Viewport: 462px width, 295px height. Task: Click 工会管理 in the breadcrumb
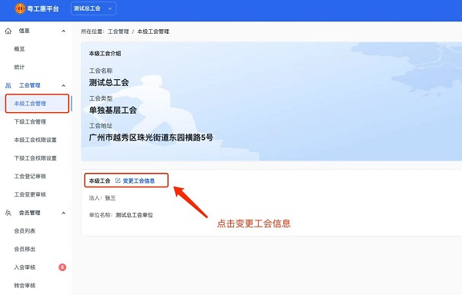[x=119, y=31]
